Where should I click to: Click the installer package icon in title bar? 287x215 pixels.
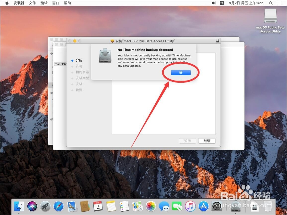coord(113,41)
